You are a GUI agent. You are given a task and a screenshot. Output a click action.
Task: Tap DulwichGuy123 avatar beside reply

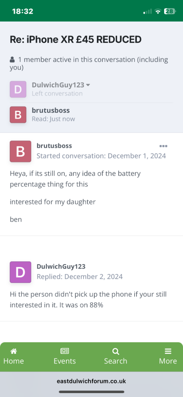20,272
